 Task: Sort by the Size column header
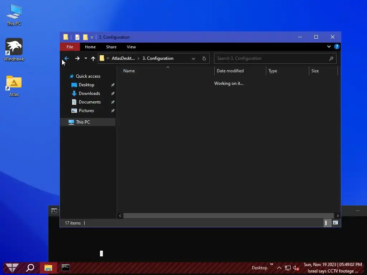(324, 71)
